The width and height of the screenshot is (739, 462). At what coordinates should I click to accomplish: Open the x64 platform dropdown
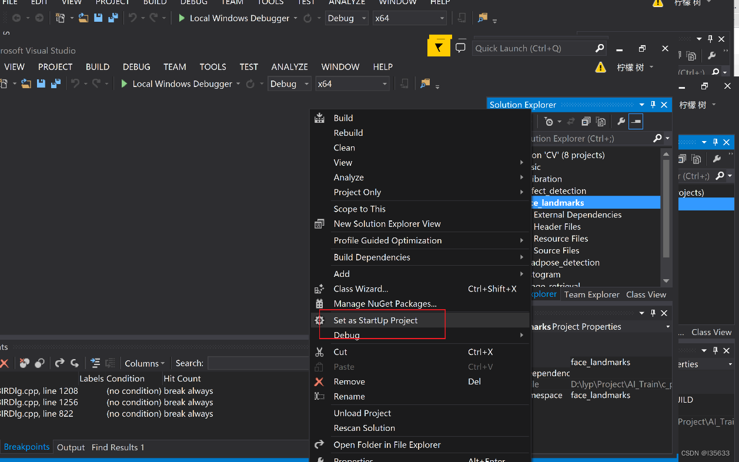click(352, 83)
